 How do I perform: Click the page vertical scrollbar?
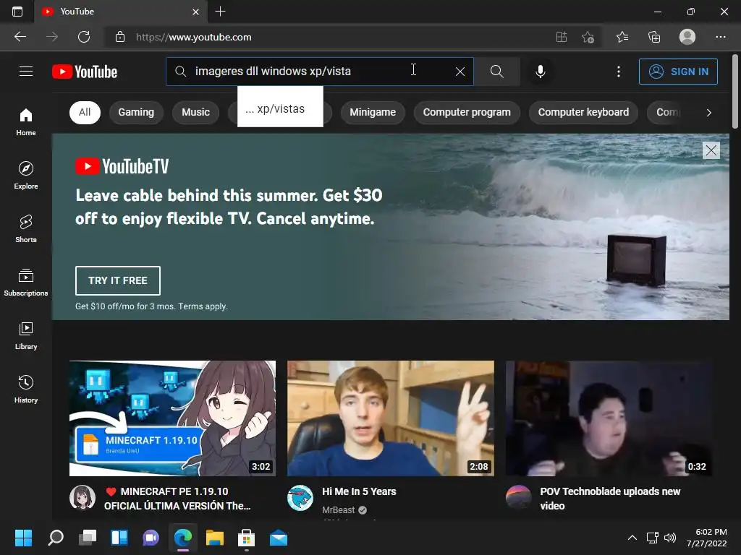[x=735, y=91]
